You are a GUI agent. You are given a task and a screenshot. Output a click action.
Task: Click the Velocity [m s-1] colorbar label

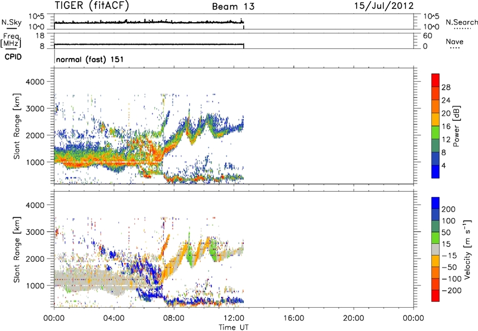pyautogui.click(x=467, y=249)
